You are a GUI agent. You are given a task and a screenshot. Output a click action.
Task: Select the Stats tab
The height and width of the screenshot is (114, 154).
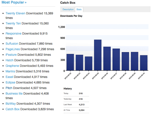[x=79, y=9]
